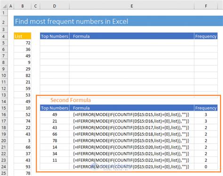Select list value 43 in row 19
This screenshot has height=176, width=223.
(x=23, y=134)
